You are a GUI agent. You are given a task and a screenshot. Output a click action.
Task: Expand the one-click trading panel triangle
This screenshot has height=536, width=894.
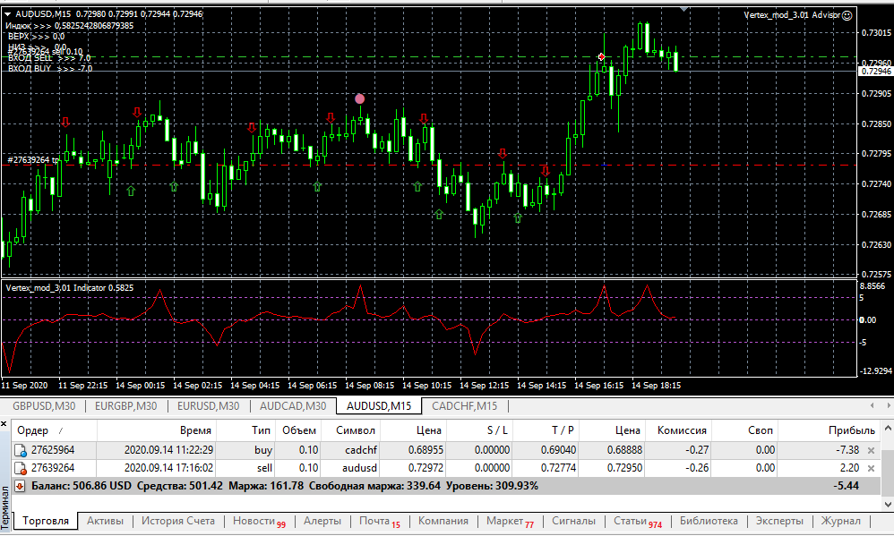(x=8, y=14)
